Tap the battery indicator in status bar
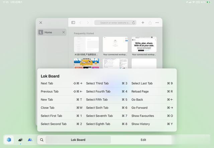The width and height of the screenshot is (214, 148). point(209,2)
